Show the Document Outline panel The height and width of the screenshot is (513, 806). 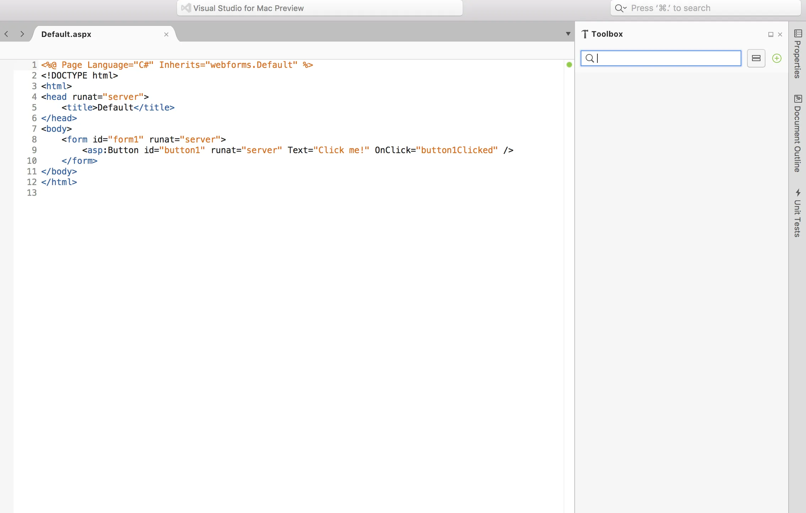pos(797,133)
